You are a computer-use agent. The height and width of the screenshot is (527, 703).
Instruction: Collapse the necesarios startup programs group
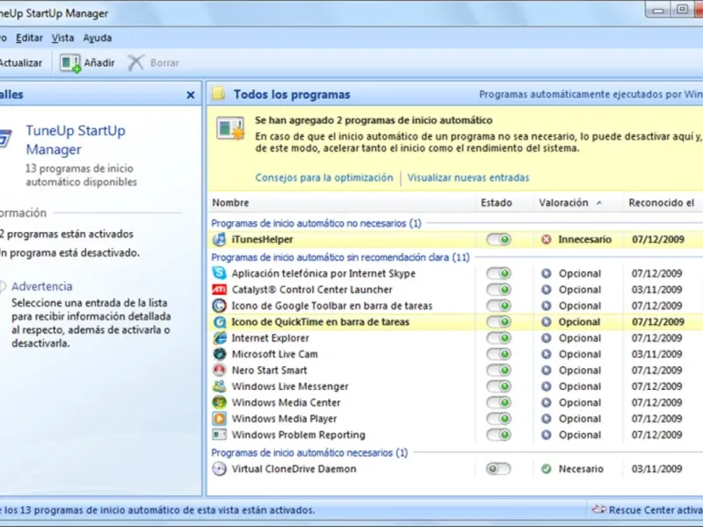pyautogui.click(x=309, y=452)
